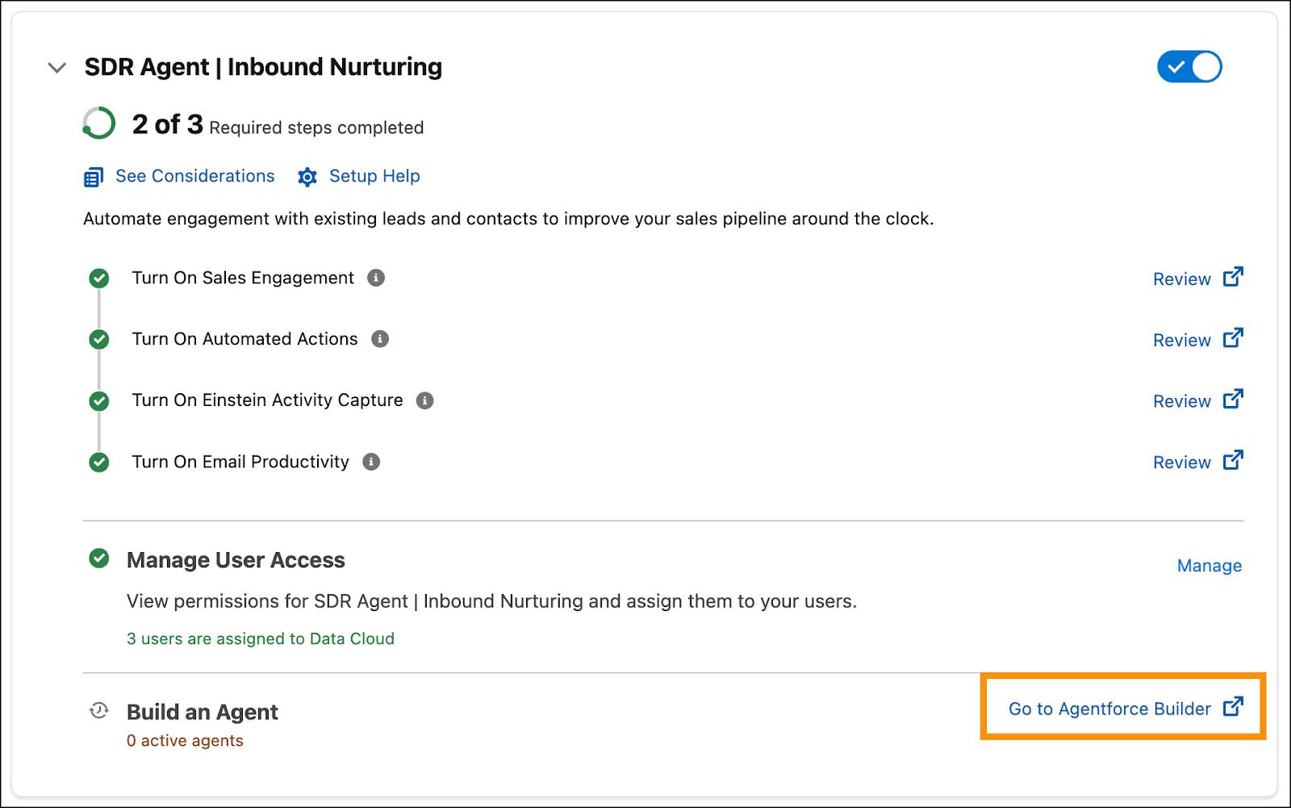Click green checkmark for Turn On Email Productivity
The width and height of the screenshot is (1291, 808).
(x=99, y=463)
